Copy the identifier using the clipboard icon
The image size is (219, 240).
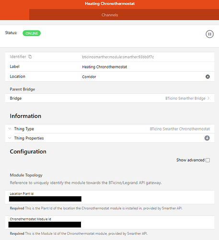[30, 57]
